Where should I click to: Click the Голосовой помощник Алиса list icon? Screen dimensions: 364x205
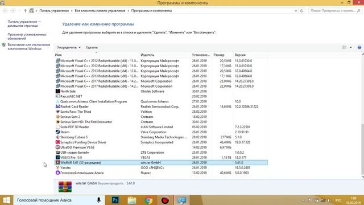(58, 173)
